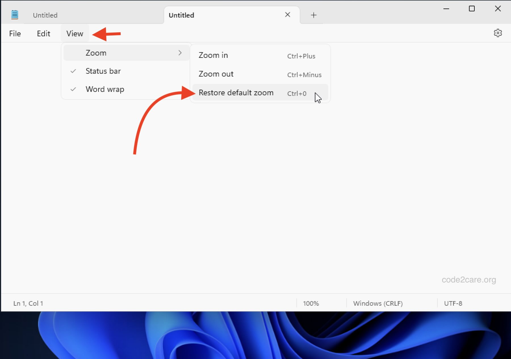Disable Word wrap
The height and width of the screenshot is (359, 511).
[105, 89]
